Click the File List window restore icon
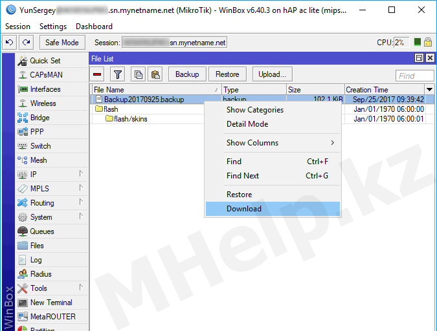 click(419, 58)
